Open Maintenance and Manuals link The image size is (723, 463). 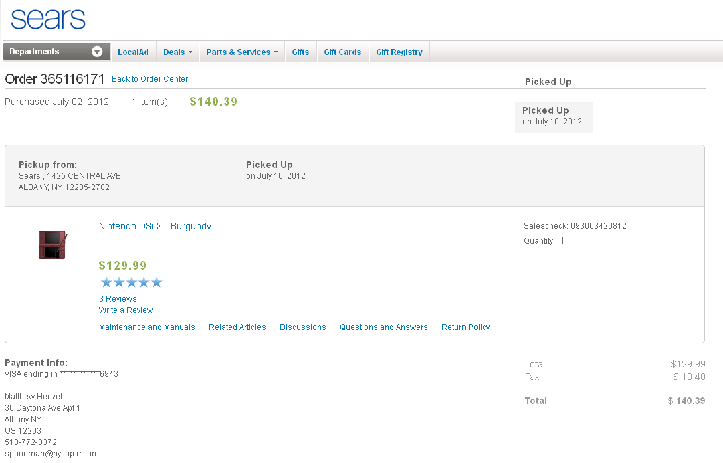coord(146,327)
